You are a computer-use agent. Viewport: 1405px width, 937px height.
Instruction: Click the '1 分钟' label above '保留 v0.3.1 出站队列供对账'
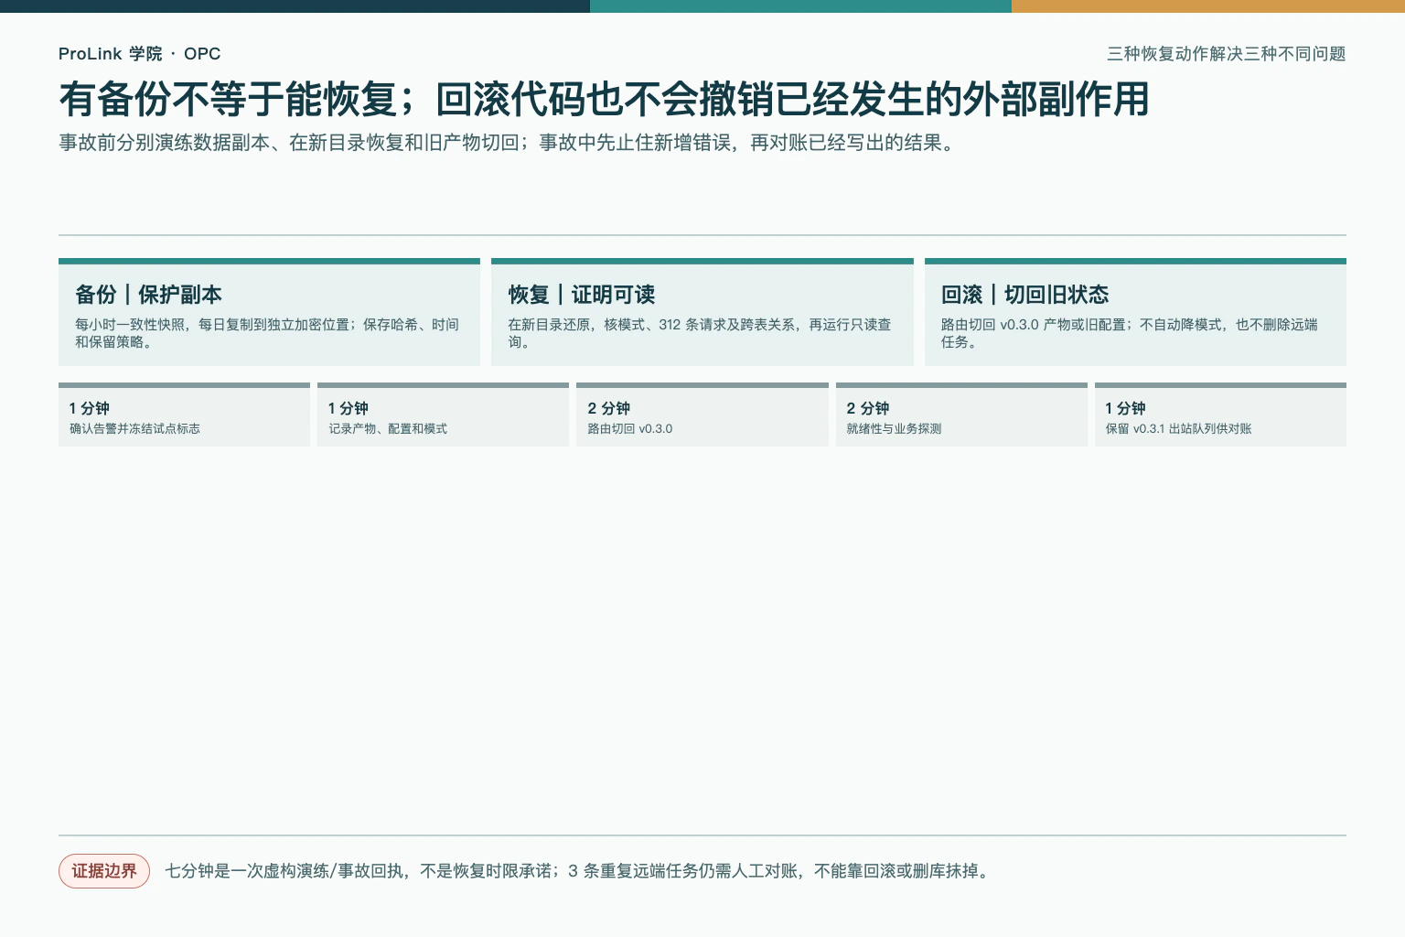(x=1125, y=408)
